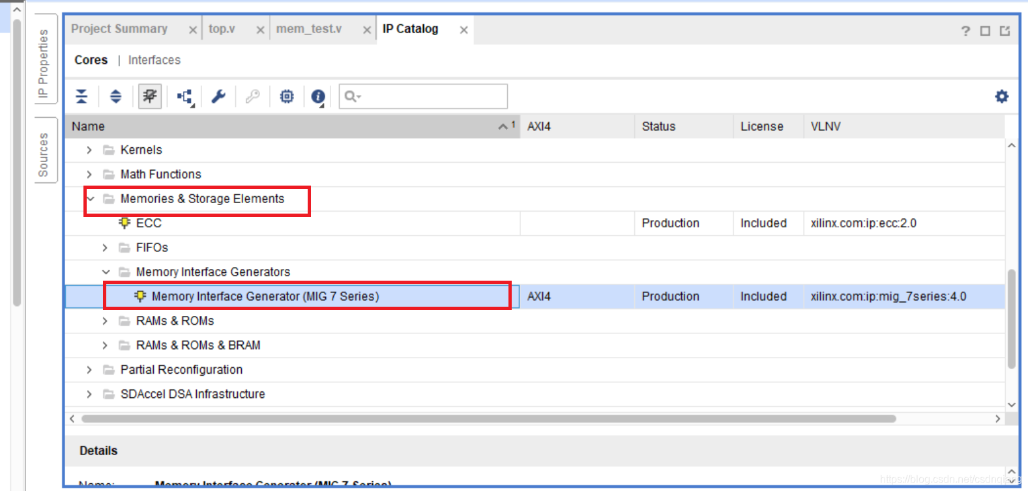Maximize the IP Catalog panel
The height and width of the screenshot is (491, 1028).
click(x=985, y=31)
